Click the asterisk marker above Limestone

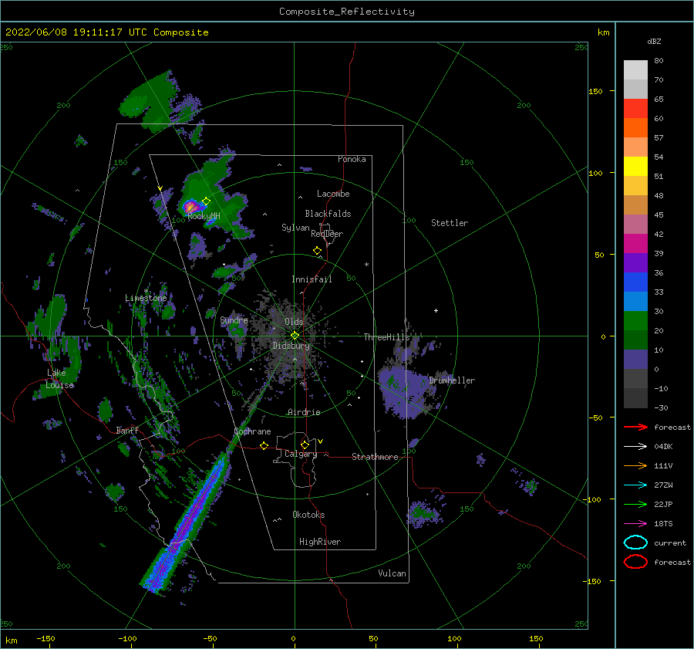tap(146, 291)
